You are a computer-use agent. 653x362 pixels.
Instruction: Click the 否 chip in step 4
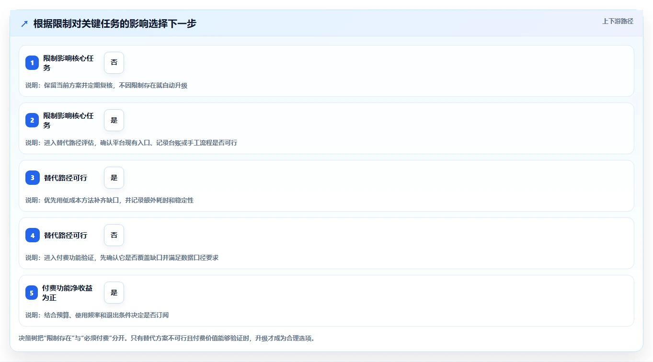coord(114,235)
